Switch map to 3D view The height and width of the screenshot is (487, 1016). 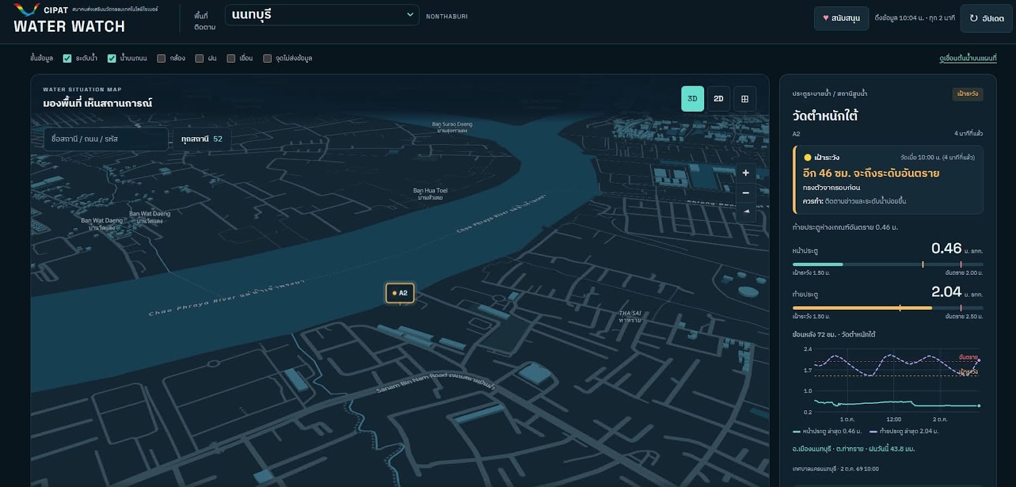(692, 99)
